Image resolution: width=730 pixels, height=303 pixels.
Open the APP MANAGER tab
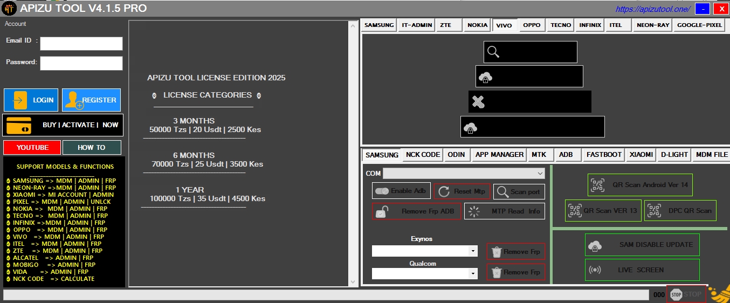[x=499, y=154]
